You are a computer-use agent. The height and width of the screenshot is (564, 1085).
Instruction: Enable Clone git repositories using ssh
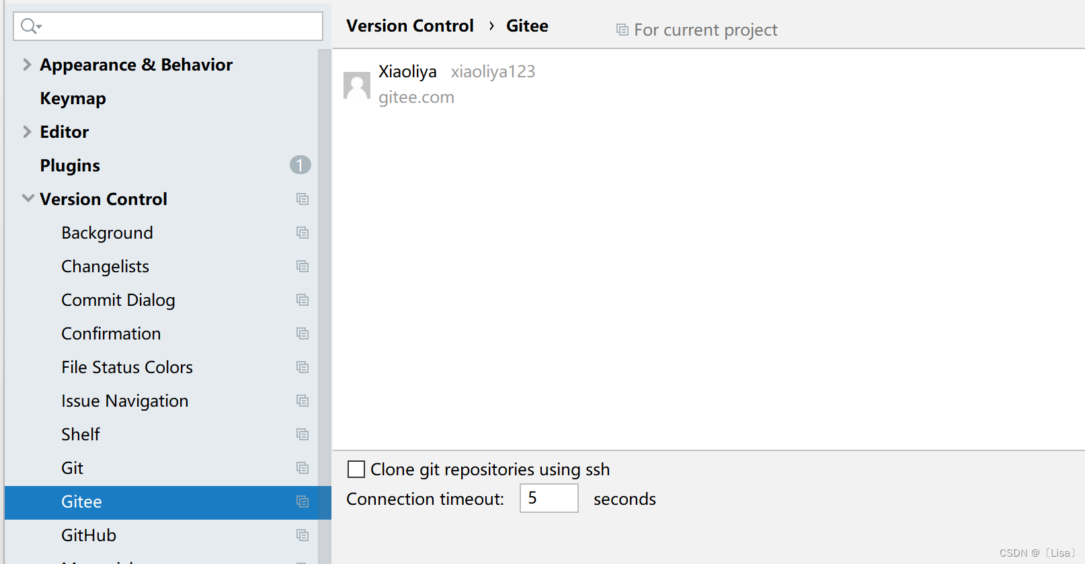(x=356, y=469)
